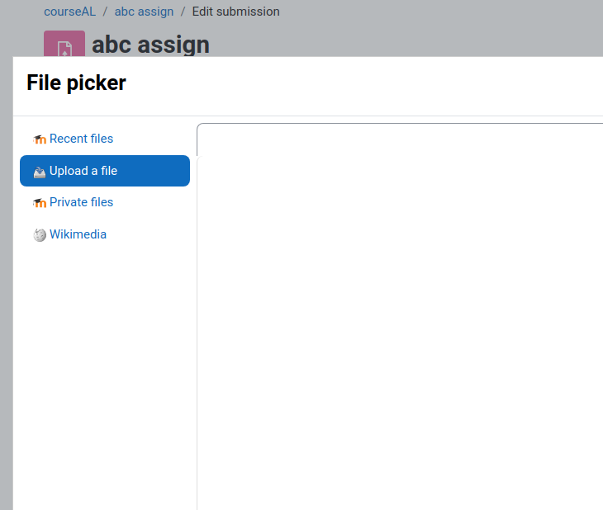Click the blue highlight at the right end of Upload a file
The image size is (603, 510).
(177, 171)
